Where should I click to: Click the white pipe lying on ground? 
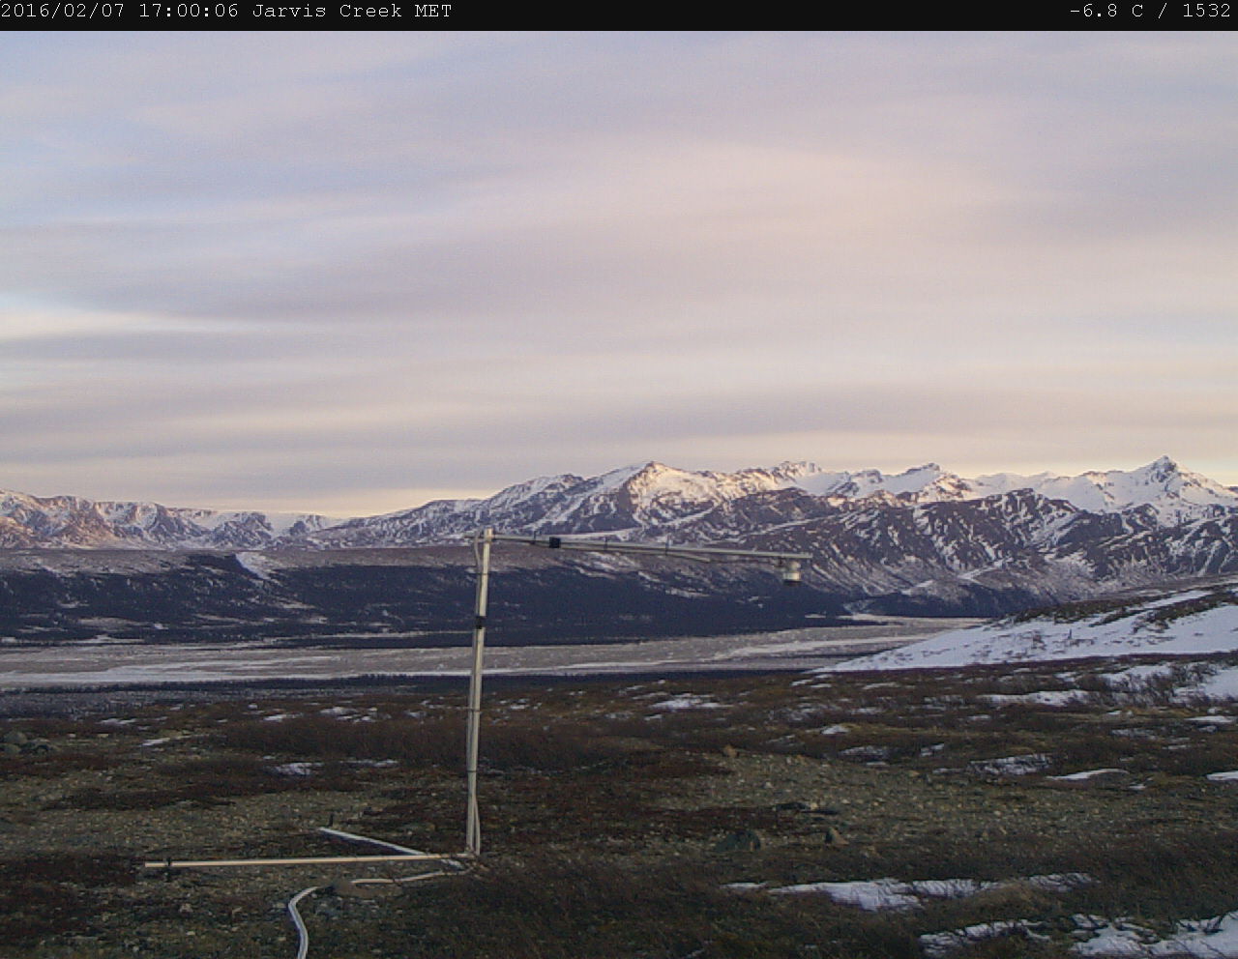pos(290,861)
